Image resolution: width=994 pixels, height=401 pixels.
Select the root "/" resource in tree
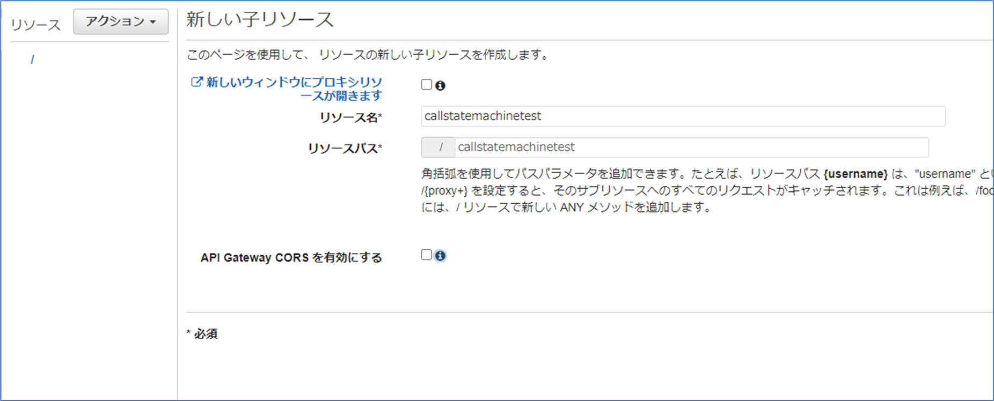[33, 60]
